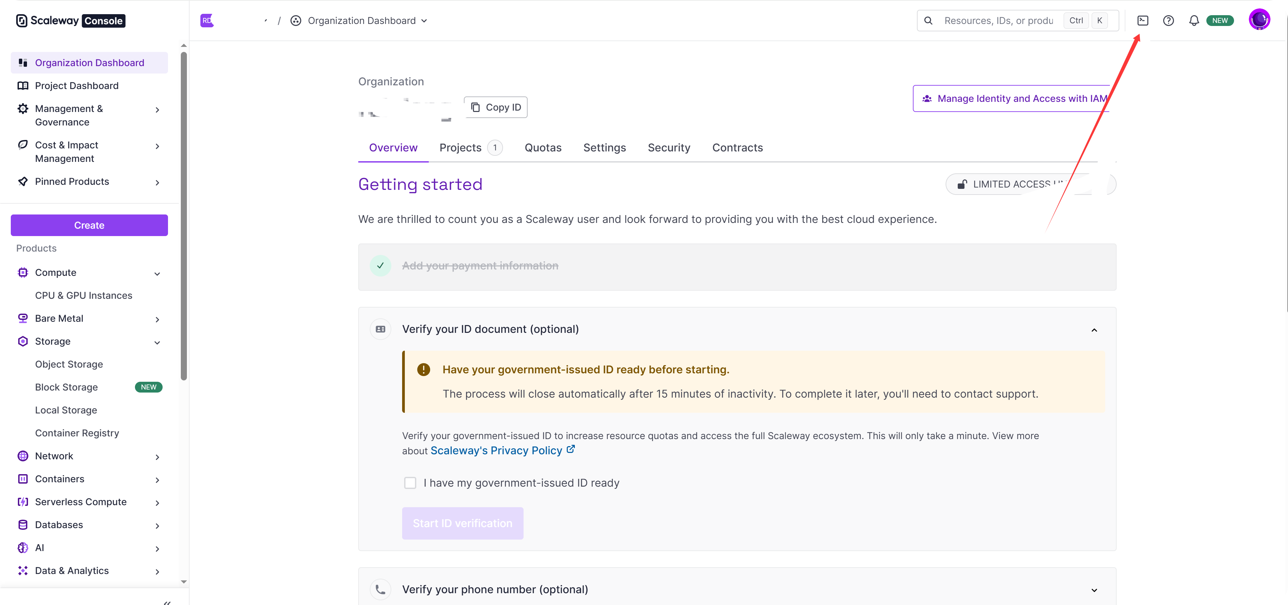The width and height of the screenshot is (1288, 605).
Task: Click the Copy ID button
Action: [496, 108]
